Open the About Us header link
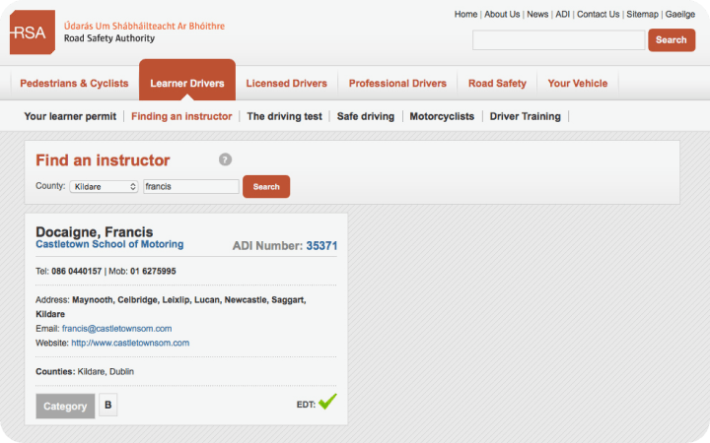 502,14
